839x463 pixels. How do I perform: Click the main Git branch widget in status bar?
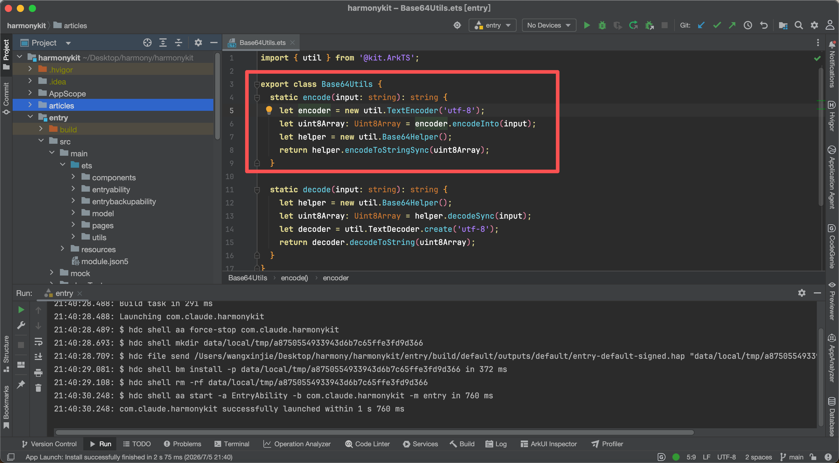coord(792,457)
